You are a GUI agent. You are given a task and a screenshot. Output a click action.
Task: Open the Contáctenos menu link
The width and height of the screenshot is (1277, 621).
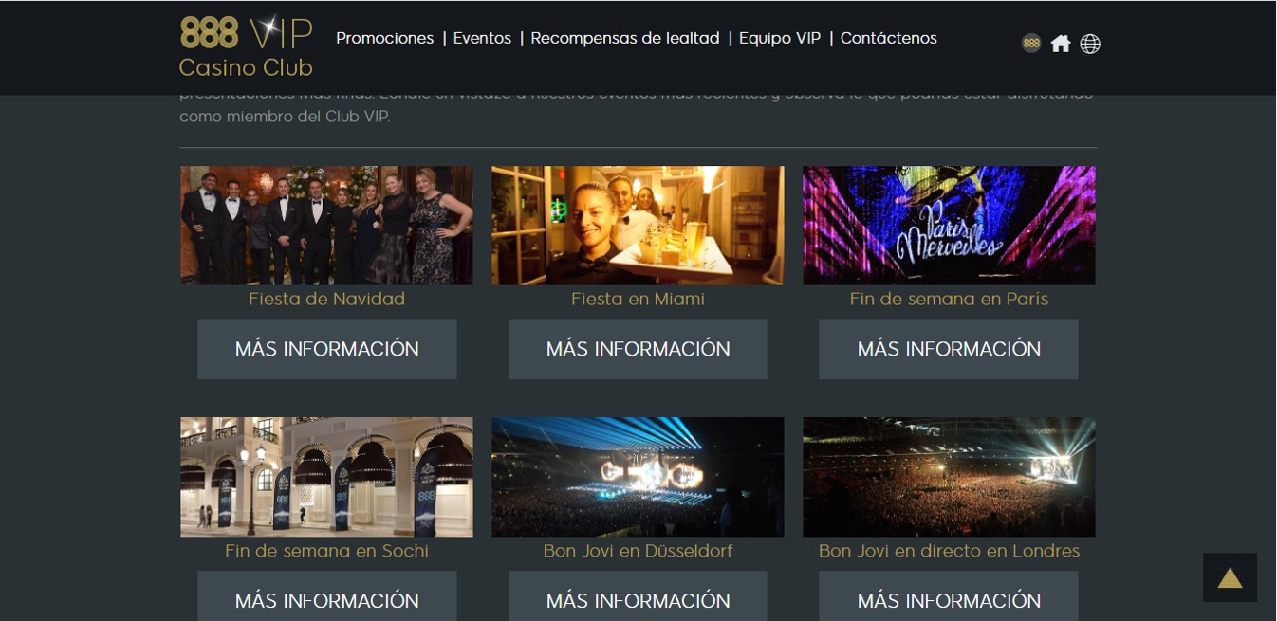[x=889, y=38]
